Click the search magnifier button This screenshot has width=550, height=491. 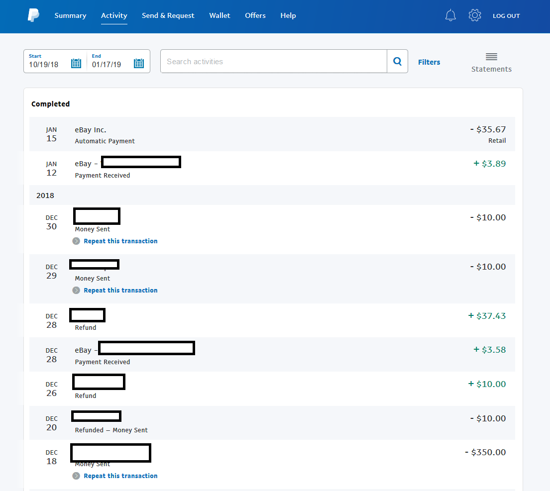click(397, 61)
